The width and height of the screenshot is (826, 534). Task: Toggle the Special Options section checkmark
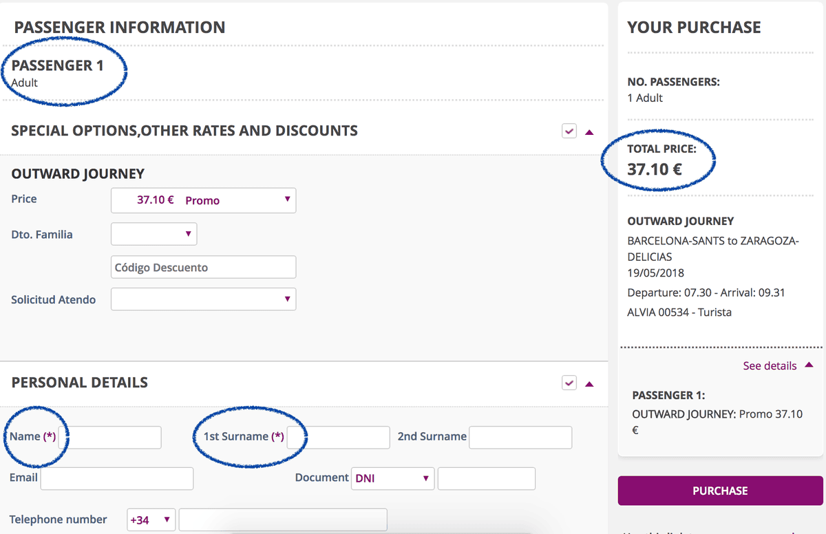click(x=569, y=131)
